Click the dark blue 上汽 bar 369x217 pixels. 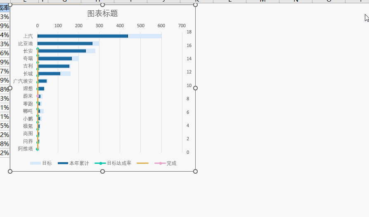click(x=83, y=36)
